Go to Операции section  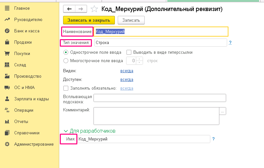pyautogui.click(x=24, y=110)
